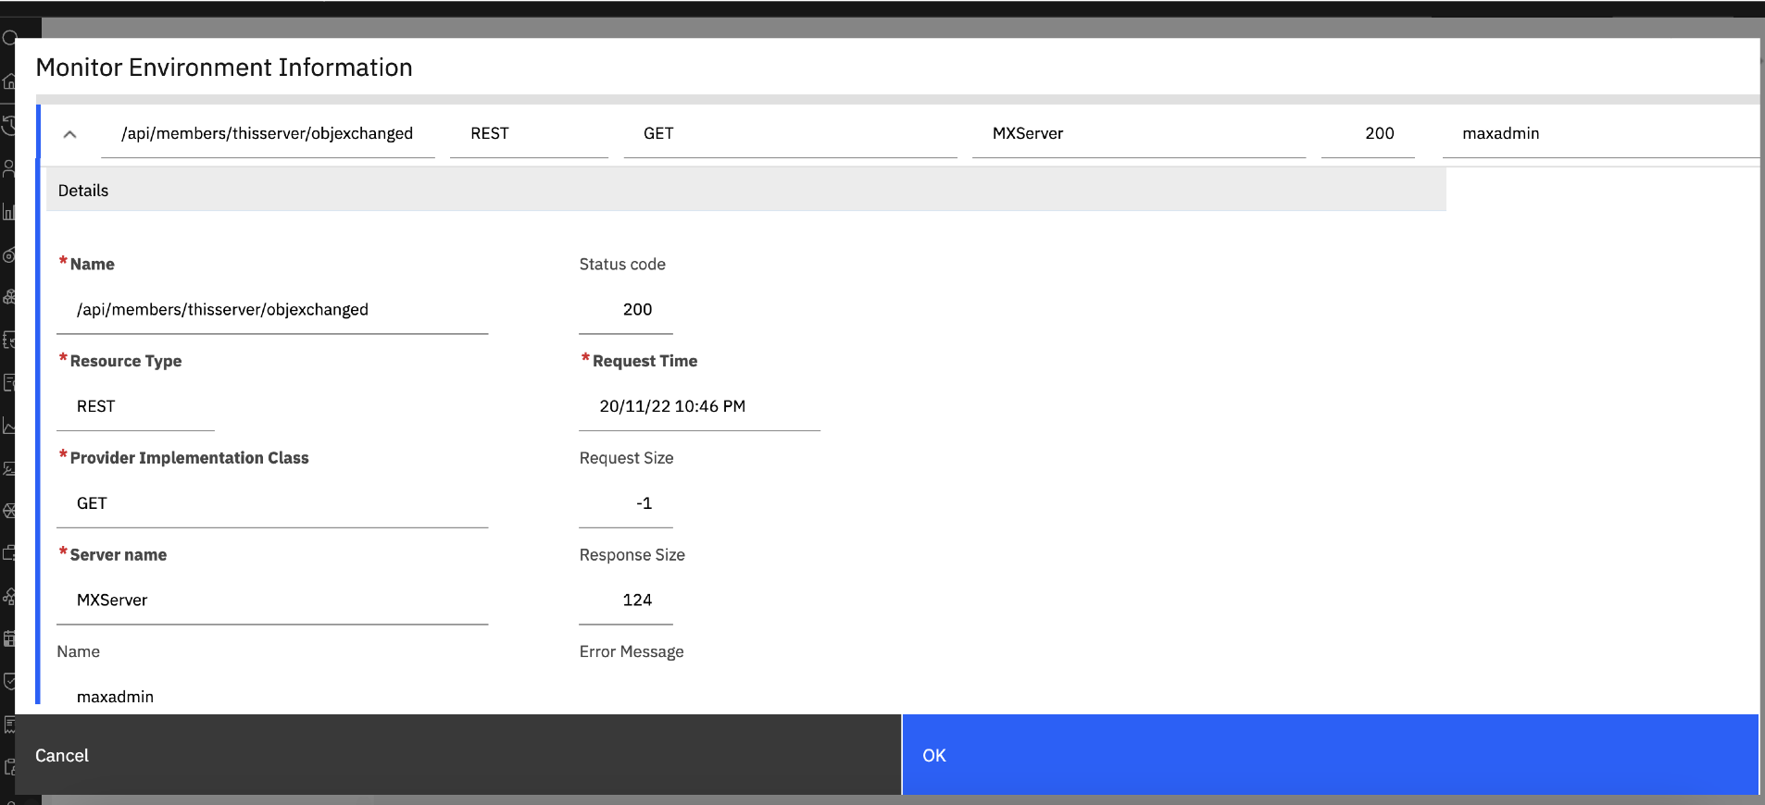Focus the Request Size field showing -1
Screen dimensions: 1765x805
(626, 503)
